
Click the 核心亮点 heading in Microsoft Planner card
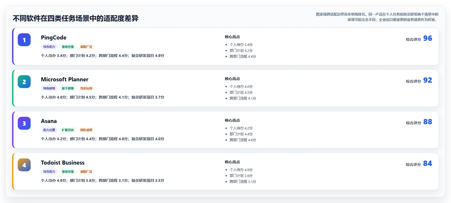232,79
